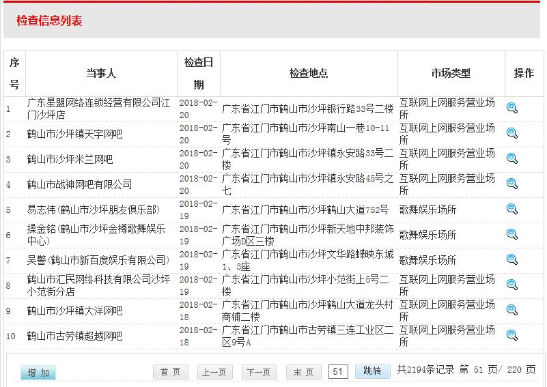View details of 鹤山市战神网吧有限公司
547x387 pixels.
pyautogui.click(x=511, y=184)
